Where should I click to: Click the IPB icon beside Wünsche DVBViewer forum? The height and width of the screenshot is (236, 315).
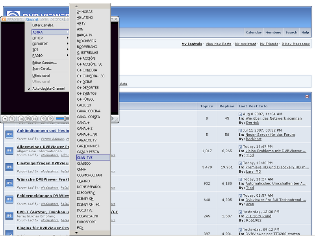9,183
